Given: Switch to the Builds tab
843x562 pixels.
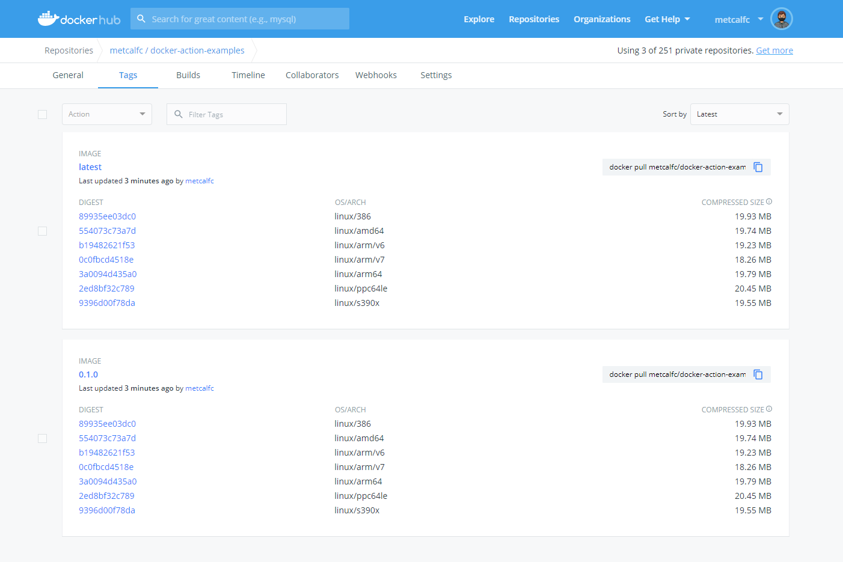Looking at the screenshot, I should coord(188,75).
